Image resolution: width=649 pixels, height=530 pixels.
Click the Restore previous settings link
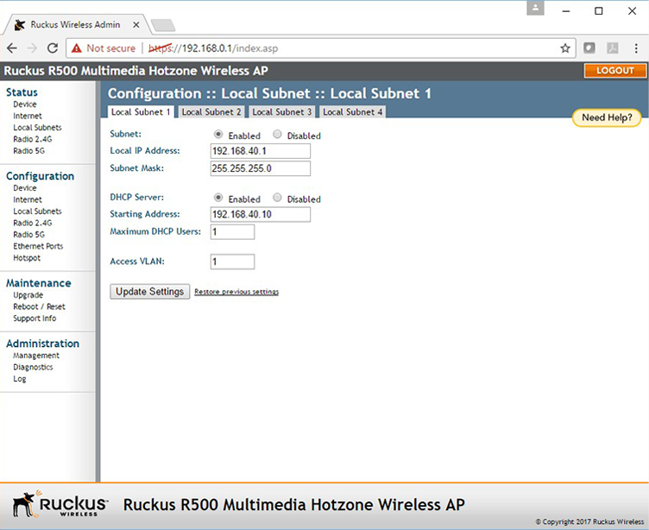coord(236,292)
